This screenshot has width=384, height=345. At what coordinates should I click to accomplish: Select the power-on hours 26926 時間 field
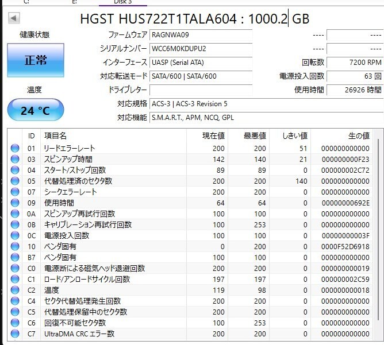(x=355, y=90)
